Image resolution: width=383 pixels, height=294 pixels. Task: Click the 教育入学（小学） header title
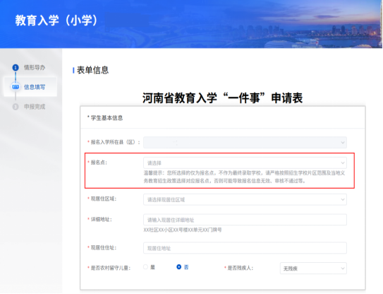pos(56,20)
